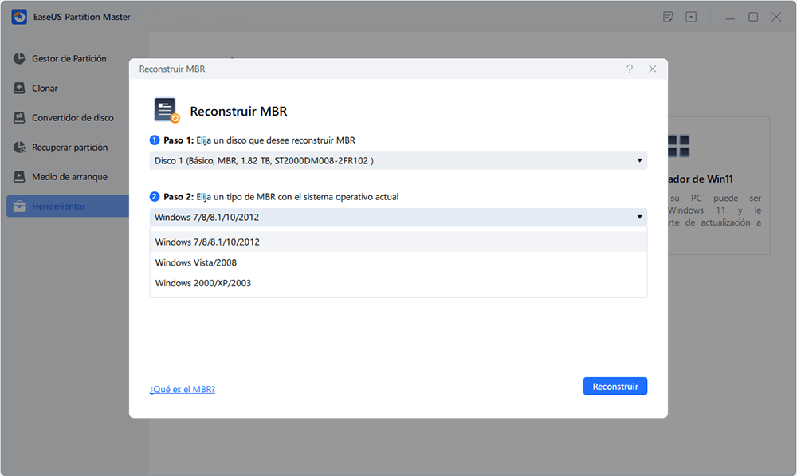Close the EaseUS Partition Master window

click(x=776, y=17)
